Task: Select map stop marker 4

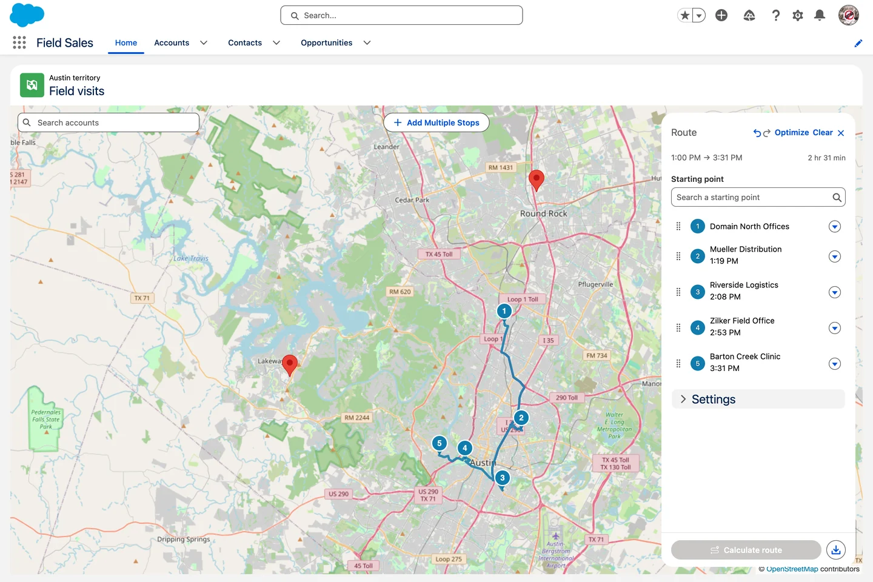Action: [x=465, y=448]
